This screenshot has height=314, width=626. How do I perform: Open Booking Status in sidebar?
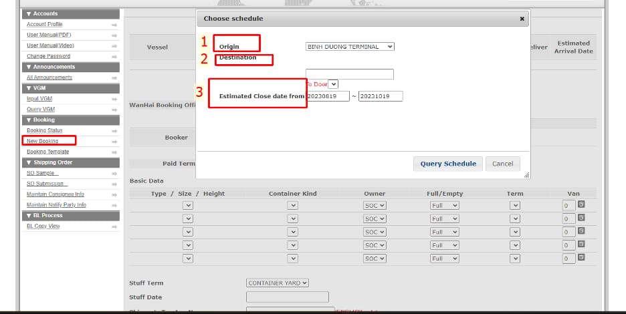click(x=44, y=131)
